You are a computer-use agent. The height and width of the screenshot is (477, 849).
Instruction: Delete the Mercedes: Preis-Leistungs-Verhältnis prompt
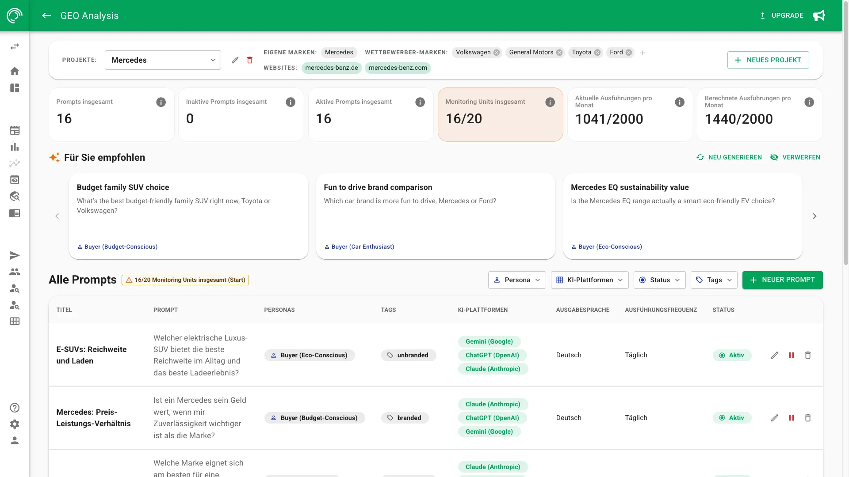coord(808,418)
